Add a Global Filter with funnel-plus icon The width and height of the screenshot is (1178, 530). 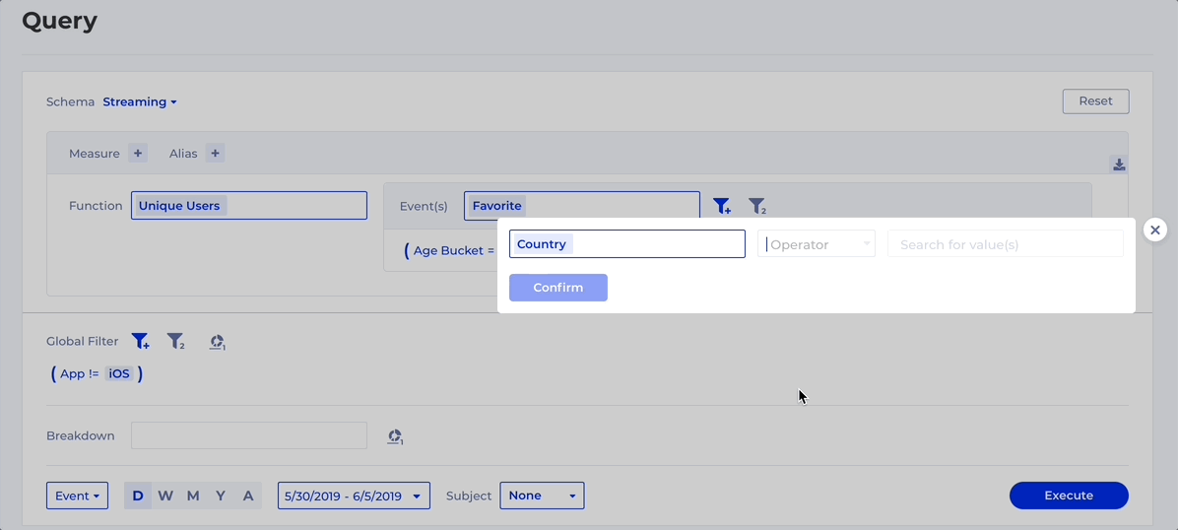tap(141, 341)
